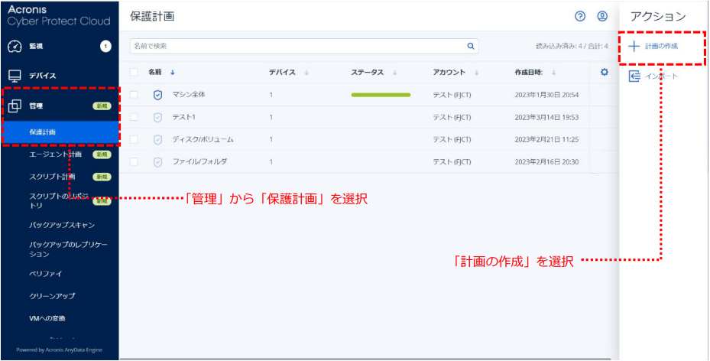Screen dimensions: 710x361
Task: Click the 監視 dashboard gauge icon
Action: (x=14, y=46)
